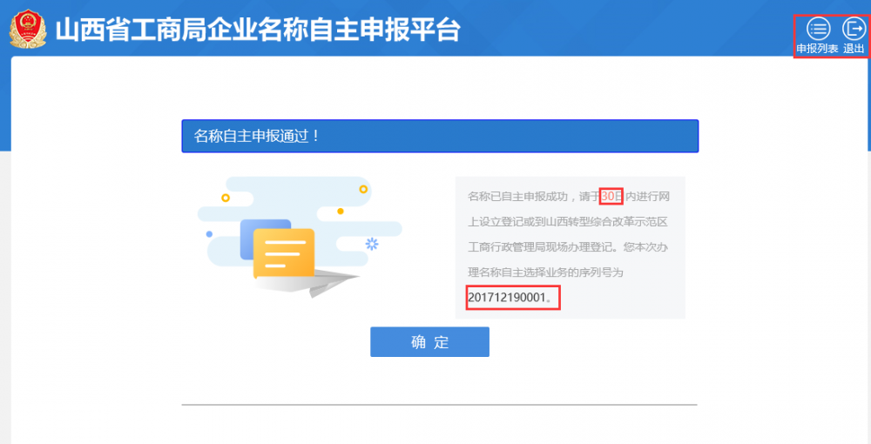Click the national emblem logo

[27, 30]
